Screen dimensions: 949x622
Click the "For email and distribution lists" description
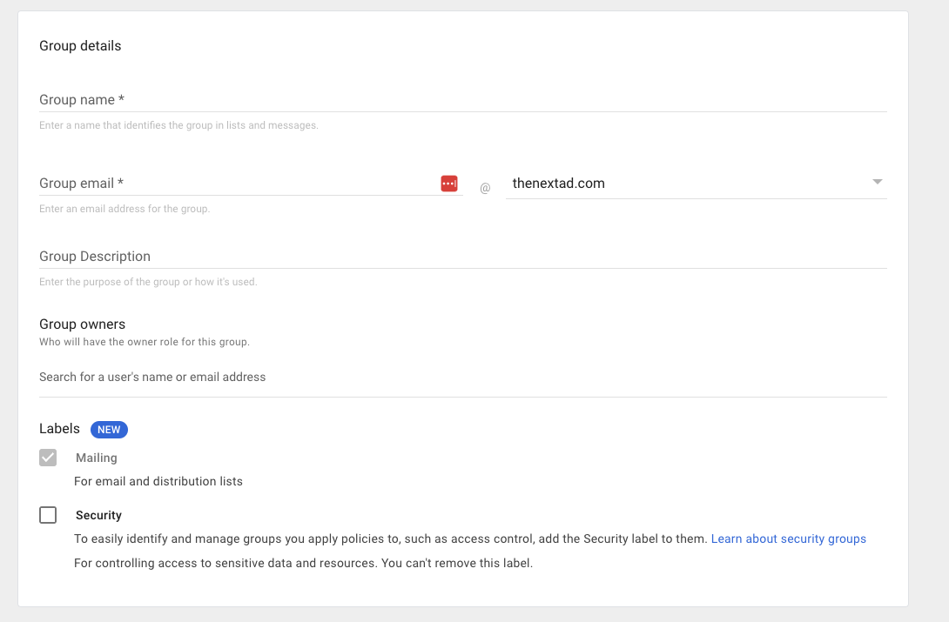click(158, 481)
